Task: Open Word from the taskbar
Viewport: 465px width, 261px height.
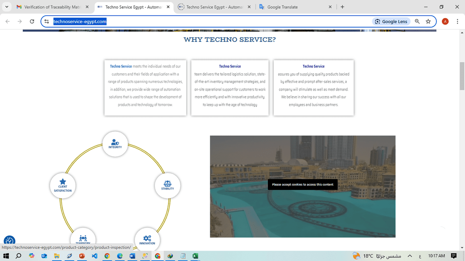Action: pyautogui.click(x=132, y=256)
